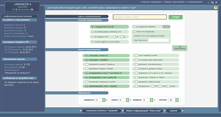
Task: Select the стандартный способ radio button
Action: 92,27
